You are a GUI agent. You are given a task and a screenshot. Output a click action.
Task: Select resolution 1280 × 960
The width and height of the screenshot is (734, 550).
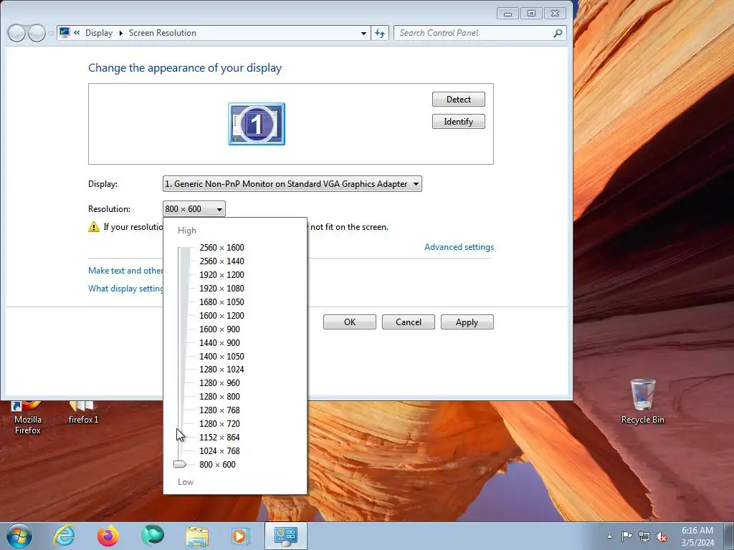click(x=219, y=382)
